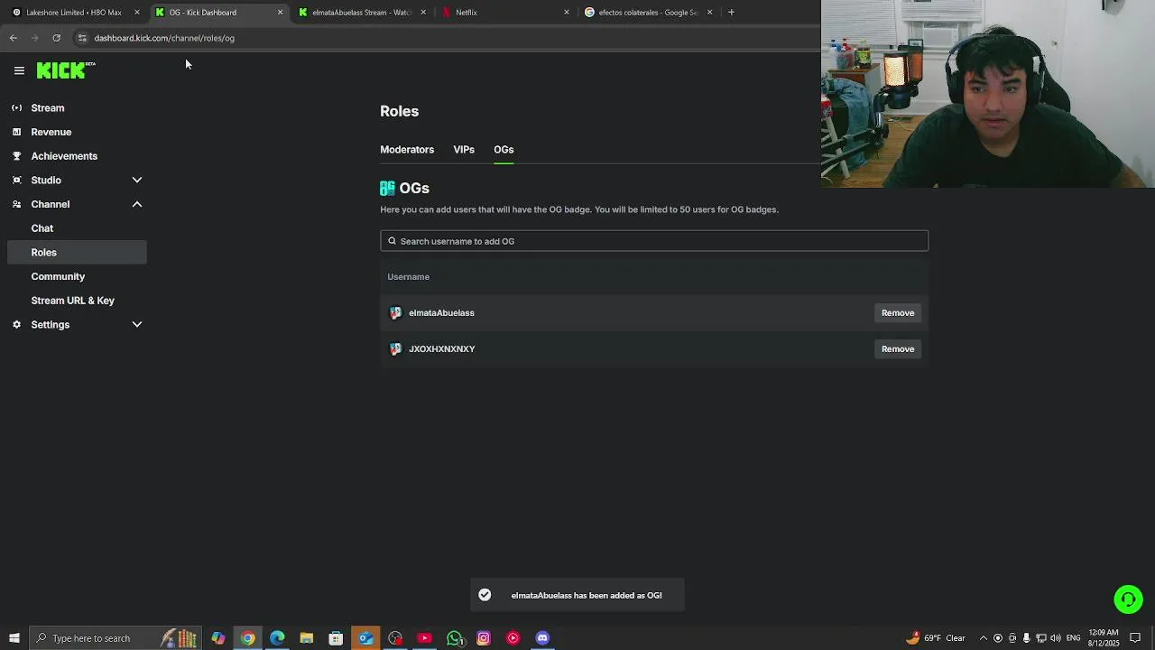Viewport: 1155px width, 650px height.
Task: Open Google Chrome from the taskbar
Action: 247,638
